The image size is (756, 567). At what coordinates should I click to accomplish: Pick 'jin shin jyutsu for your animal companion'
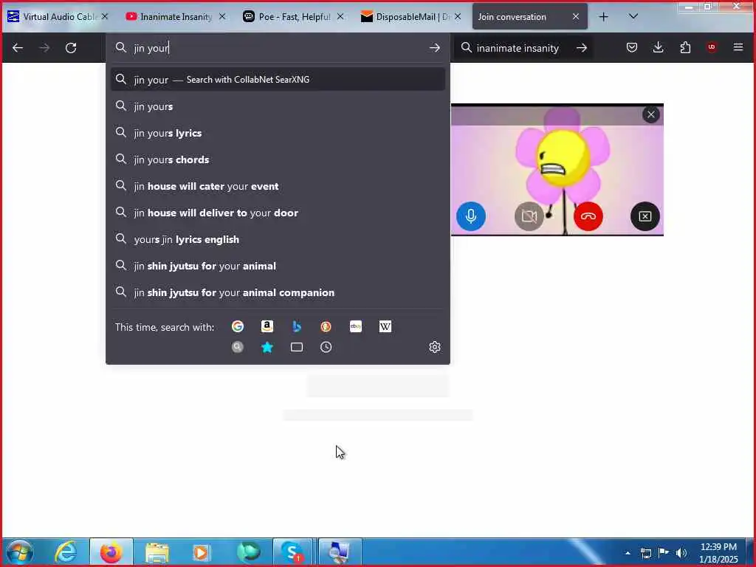point(278,292)
